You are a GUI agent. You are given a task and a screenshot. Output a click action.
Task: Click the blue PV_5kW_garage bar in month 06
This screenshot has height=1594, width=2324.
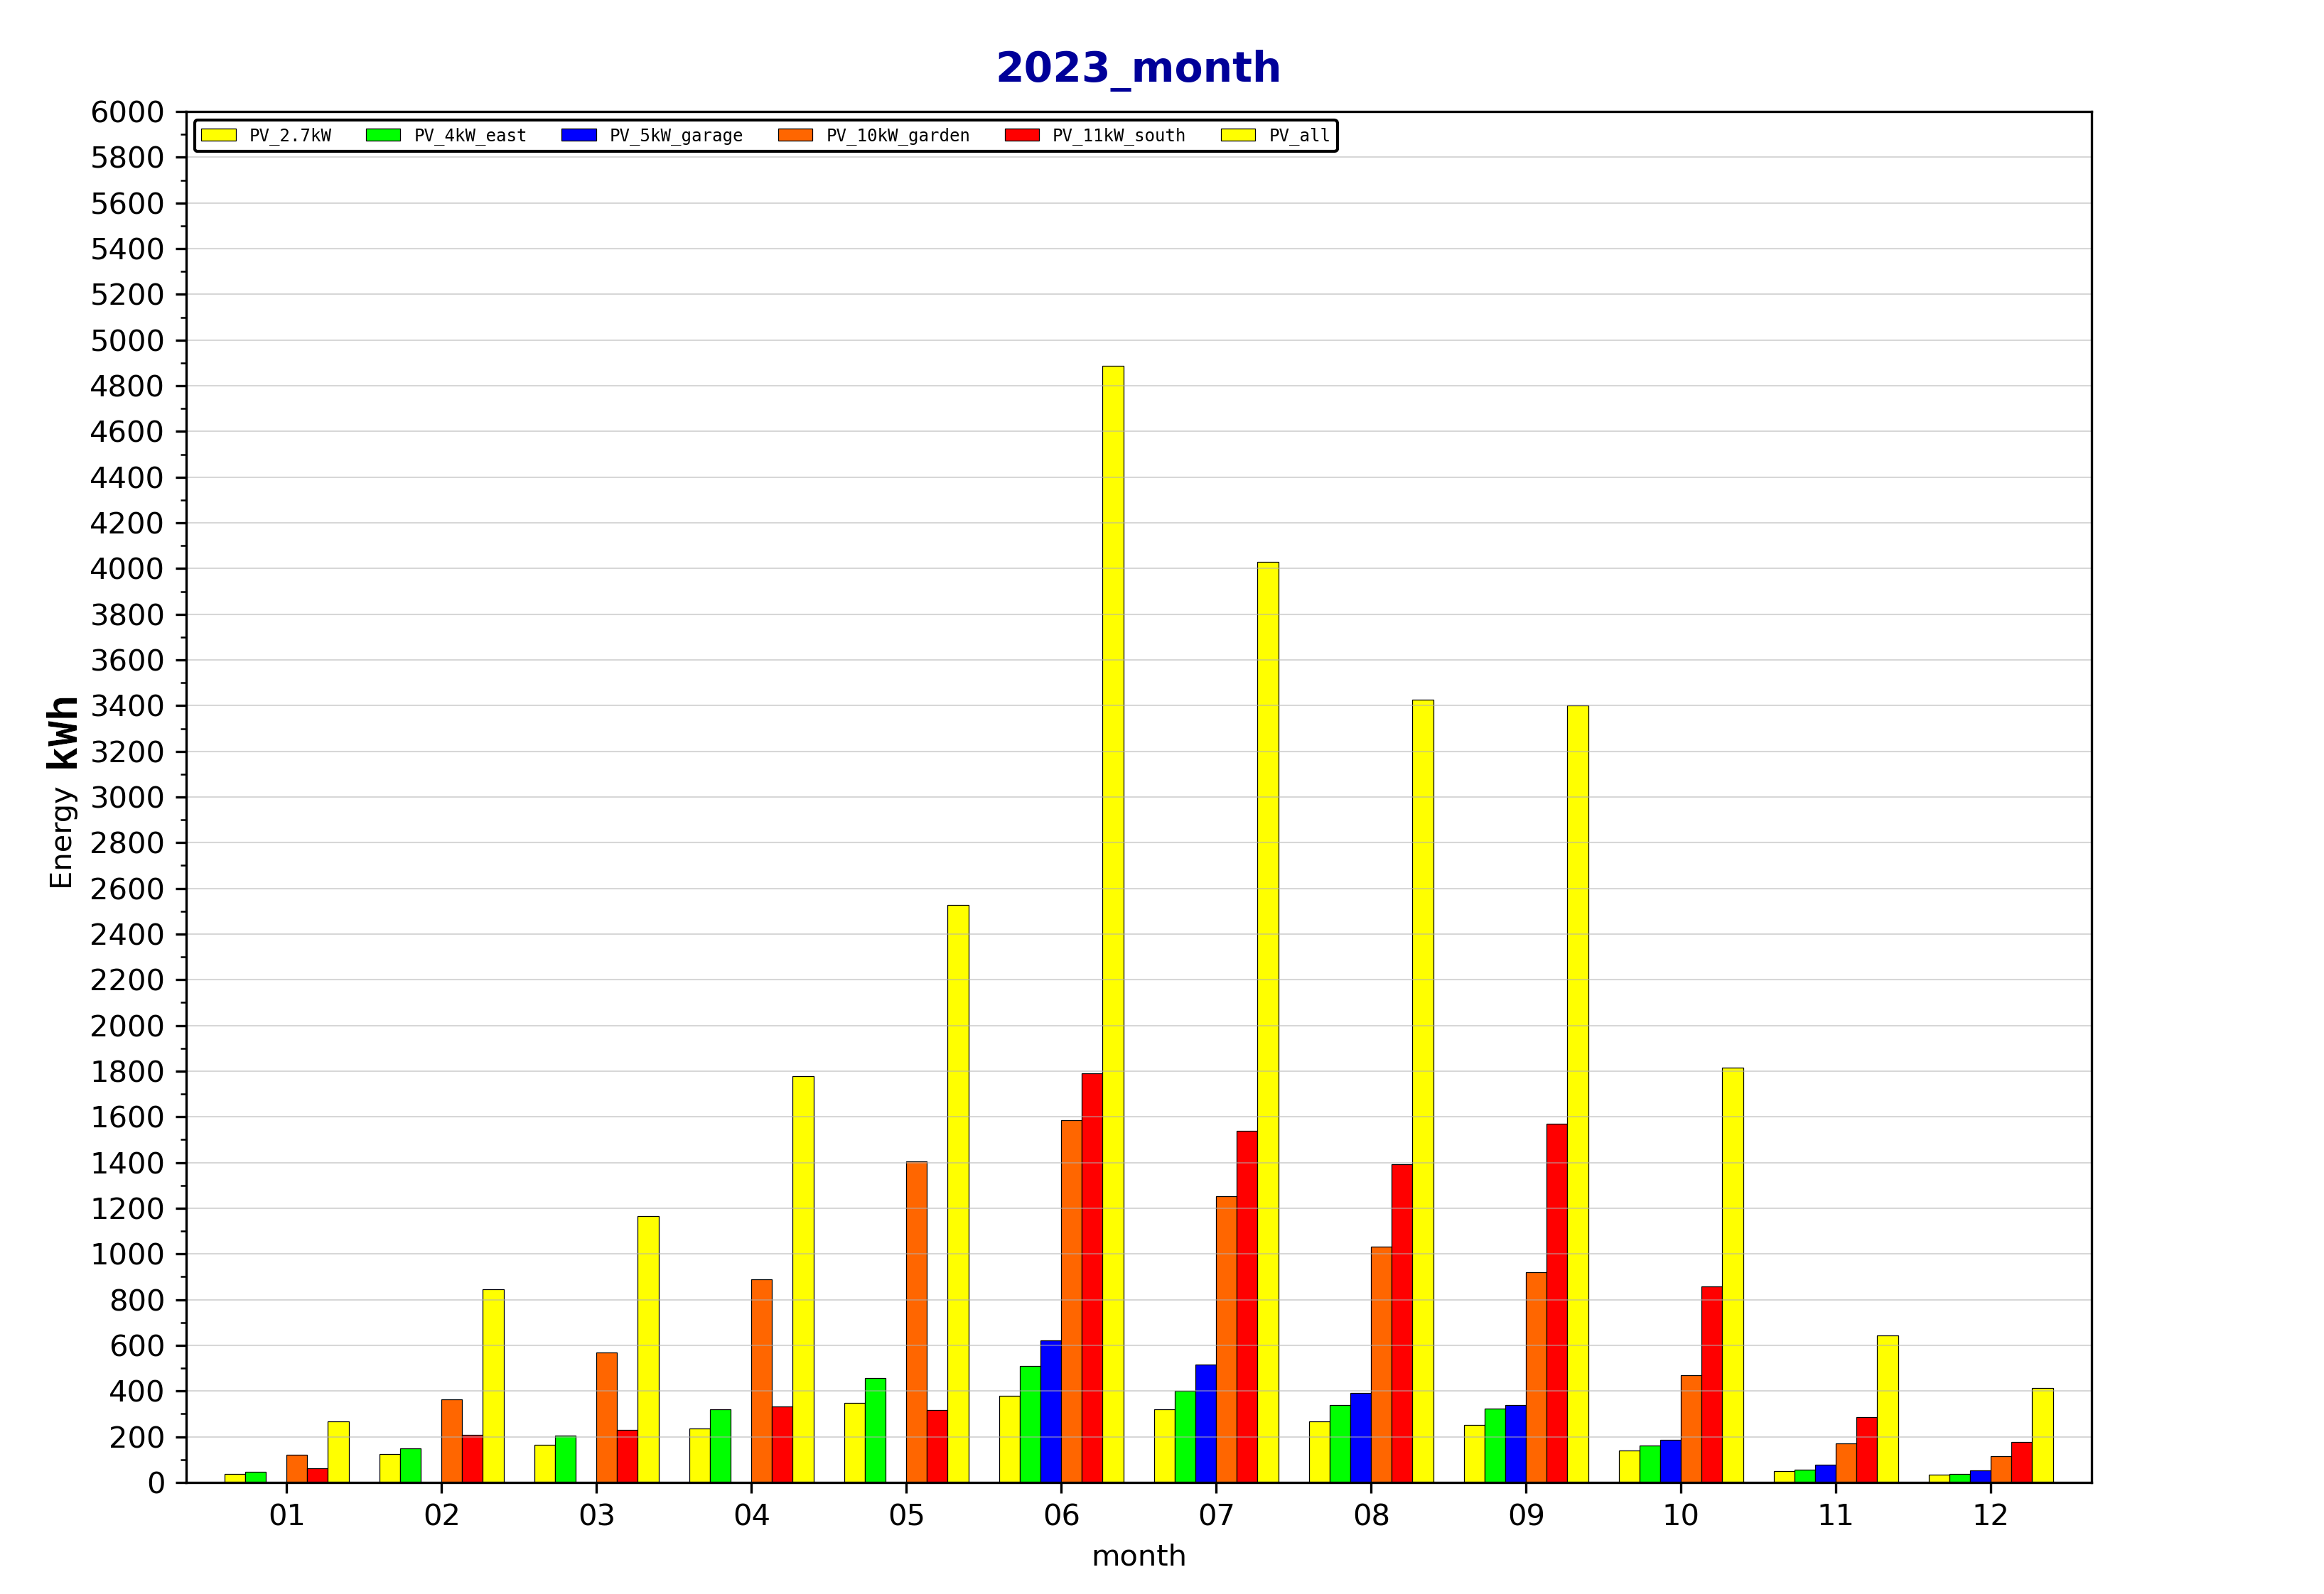1051,1412
